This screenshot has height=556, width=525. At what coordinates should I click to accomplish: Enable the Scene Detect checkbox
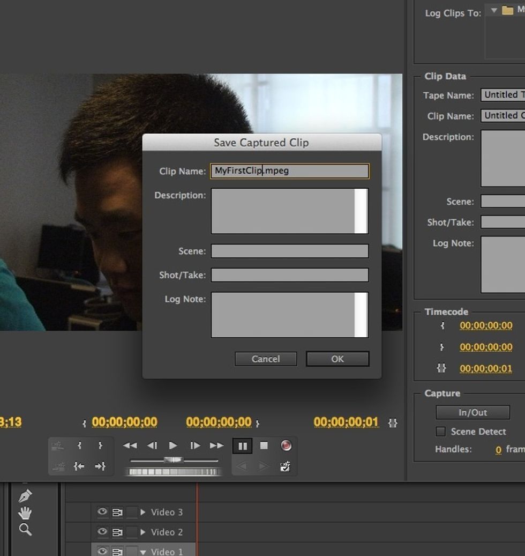point(440,432)
